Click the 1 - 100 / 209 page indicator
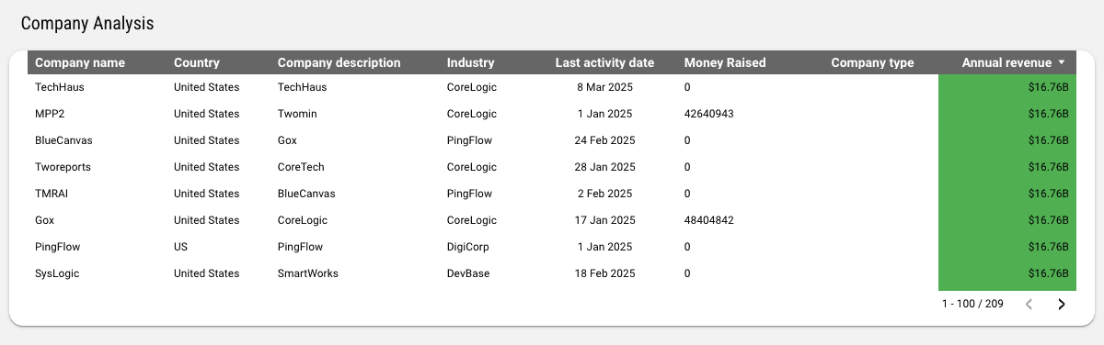The width and height of the screenshot is (1104, 345). point(972,304)
